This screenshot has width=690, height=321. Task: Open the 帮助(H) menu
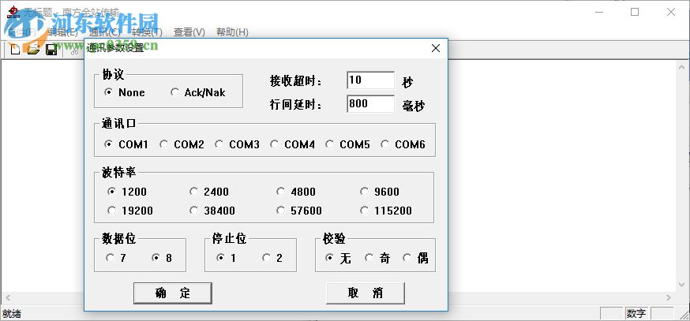(232, 32)
